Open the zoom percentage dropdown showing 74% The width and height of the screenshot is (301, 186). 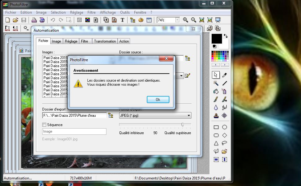click(x=177, y=20)
